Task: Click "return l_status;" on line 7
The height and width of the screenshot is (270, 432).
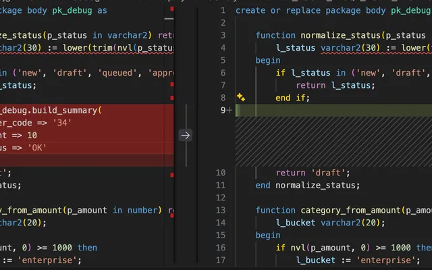Action: click(335, 86)
